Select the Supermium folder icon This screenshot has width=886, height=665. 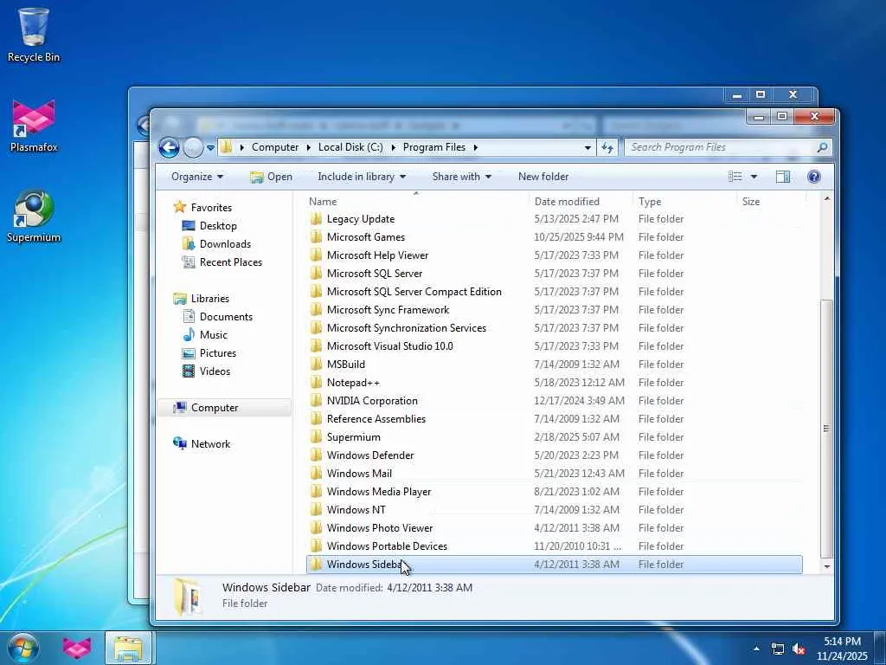(x=317, y=436)
